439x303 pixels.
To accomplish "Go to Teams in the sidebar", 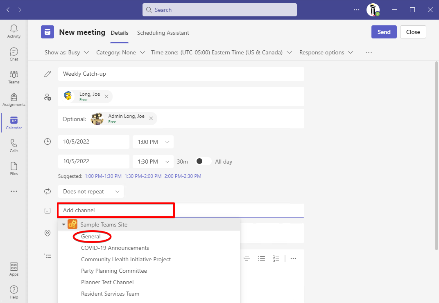I will [14, 77].
